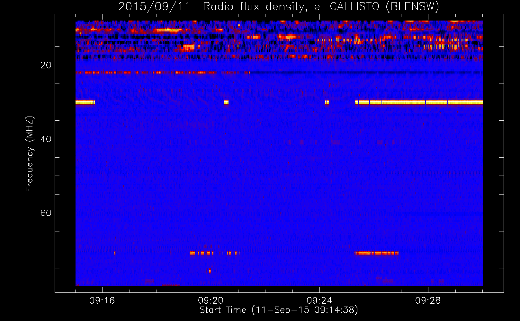Image resolution: width=520 pixels, height=321 pixels.
Task: Click the "Frequency (MHZ)" axis label
Action: coord(30,154)
